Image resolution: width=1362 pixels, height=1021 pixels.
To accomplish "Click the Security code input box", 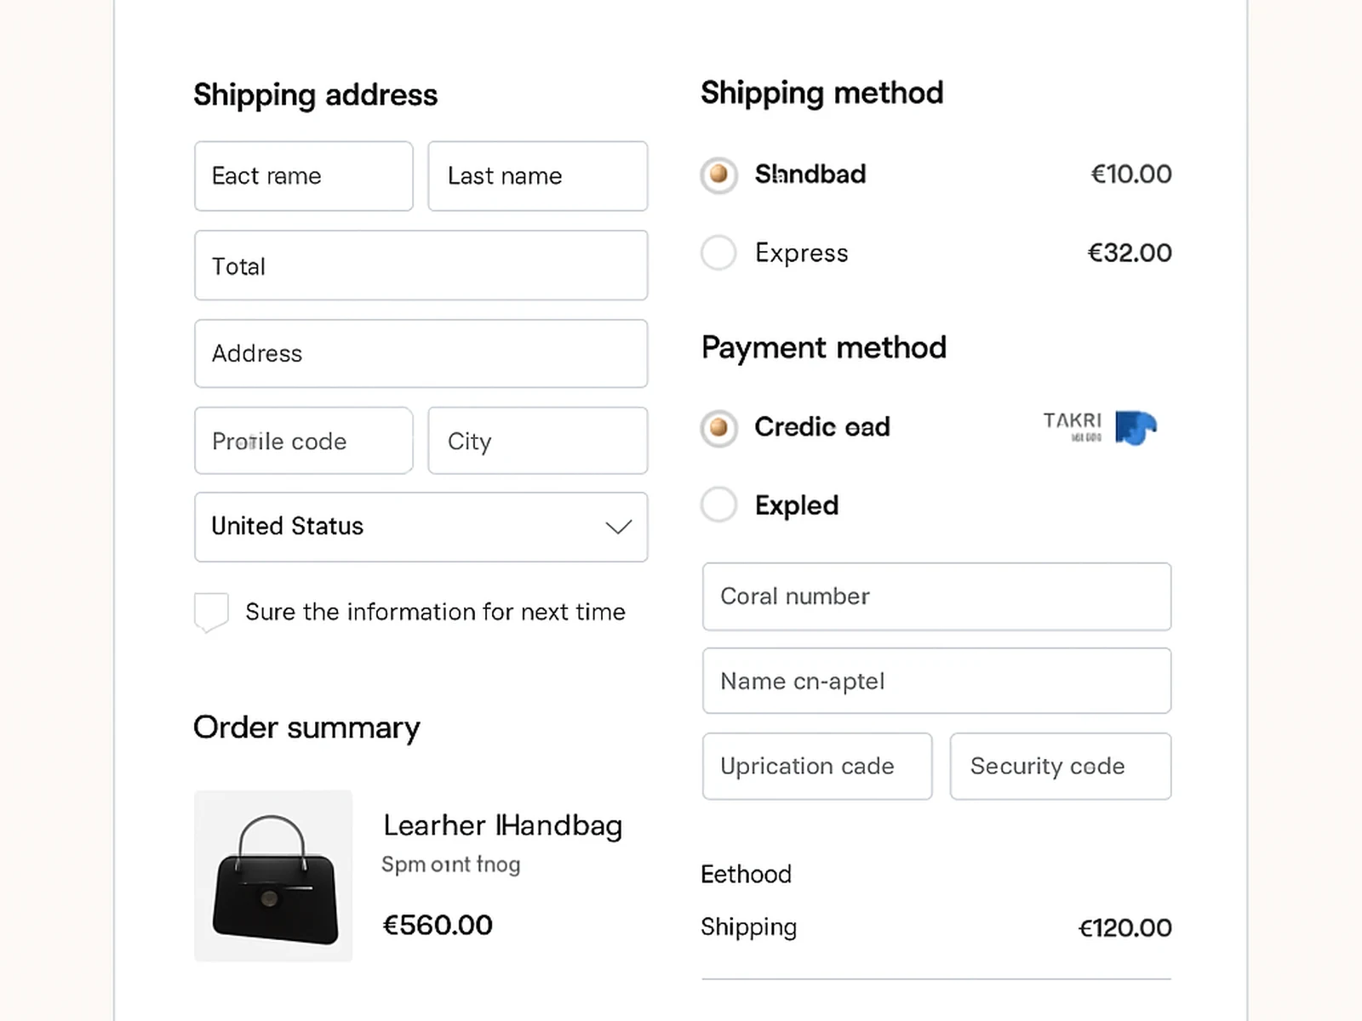I will pos(1060,766).
